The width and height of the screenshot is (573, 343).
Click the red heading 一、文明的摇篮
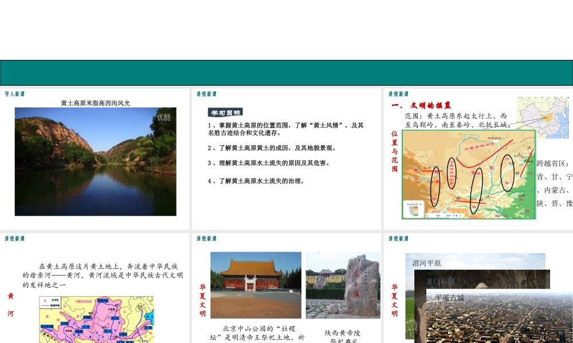[x=421, y=106]
